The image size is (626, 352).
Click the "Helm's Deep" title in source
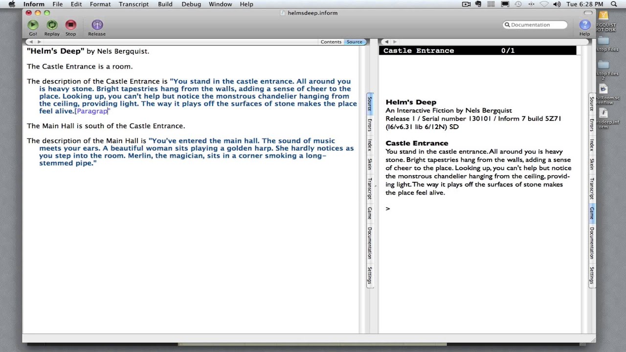pyautogui.click(x=56, y=51)
